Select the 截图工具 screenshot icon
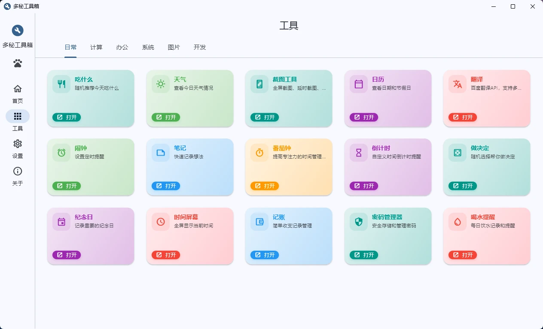543x329 pixels. (259, 84)
